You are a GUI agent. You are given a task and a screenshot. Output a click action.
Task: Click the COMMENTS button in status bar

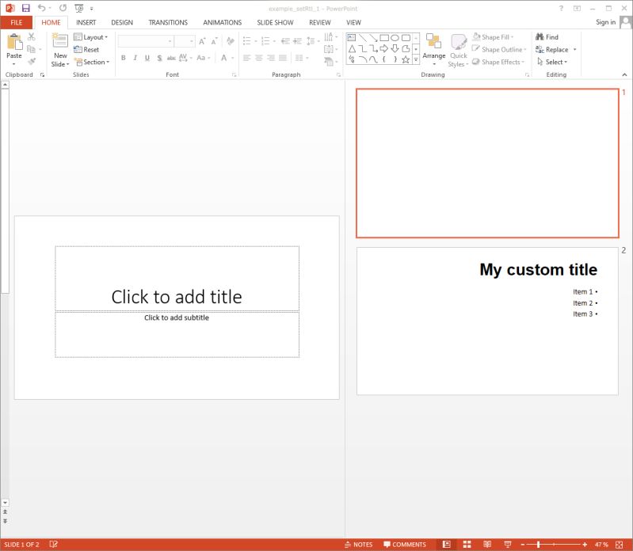pyautogui.click(x=405, y=545)
